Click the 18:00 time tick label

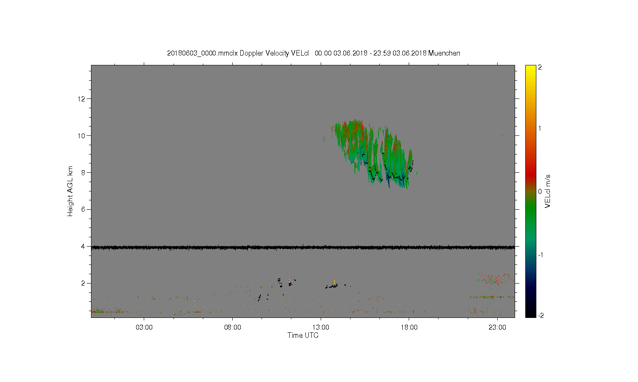pyautogui.click(x=409, y=328)
